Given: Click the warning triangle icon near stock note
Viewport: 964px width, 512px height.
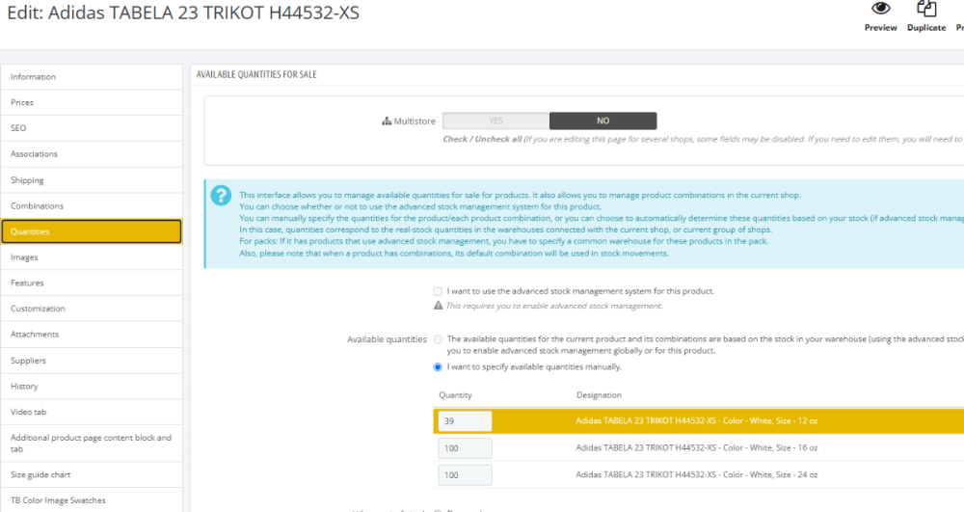Looking at the screenshot, I should tap(438, 306).
